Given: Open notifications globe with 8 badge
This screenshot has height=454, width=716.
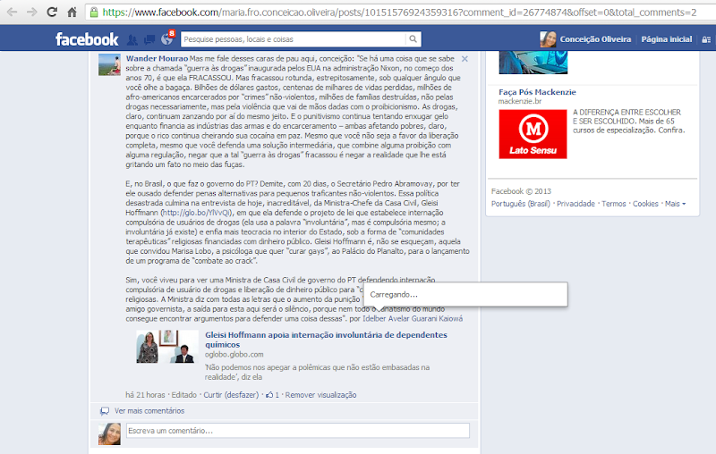Looking at the screenshot, I should [167, 38].
